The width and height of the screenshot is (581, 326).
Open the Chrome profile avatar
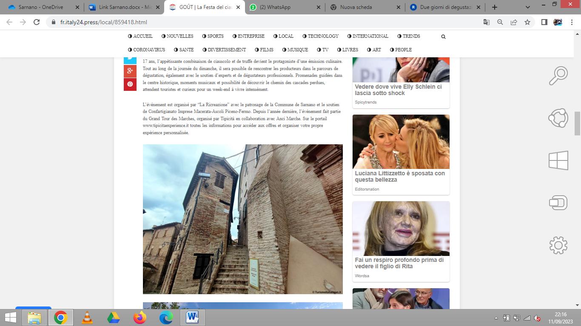tap(558, 22)
